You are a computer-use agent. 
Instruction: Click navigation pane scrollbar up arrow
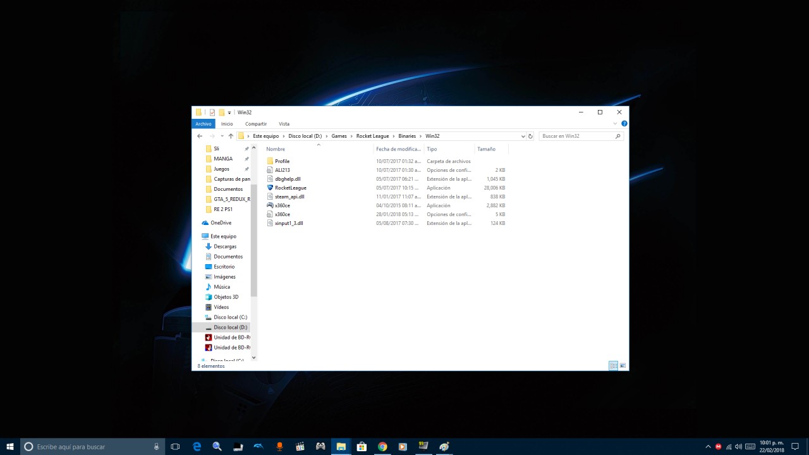coord(254,148)
